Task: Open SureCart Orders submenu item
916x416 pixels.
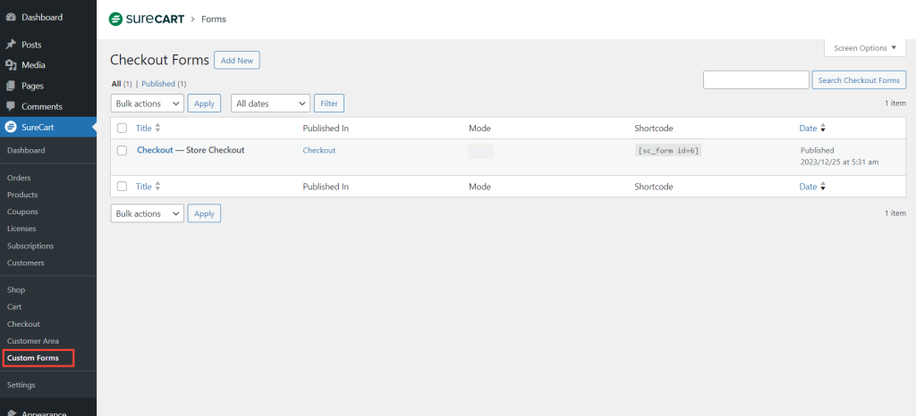Action: pos(19,178)
